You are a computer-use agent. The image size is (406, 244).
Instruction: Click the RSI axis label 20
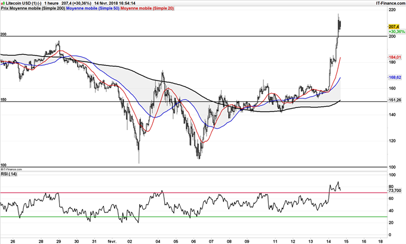click(x=391, y=223)
